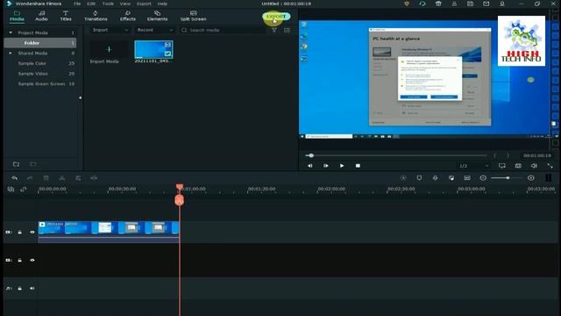561x316 pixels.
Task: Redo the last undone action
Action: click(30, 178)
